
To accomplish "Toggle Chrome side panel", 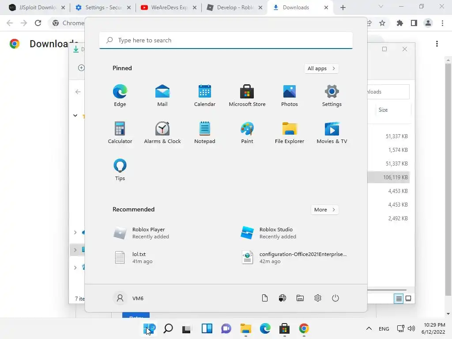I will (x=414, y=23).
